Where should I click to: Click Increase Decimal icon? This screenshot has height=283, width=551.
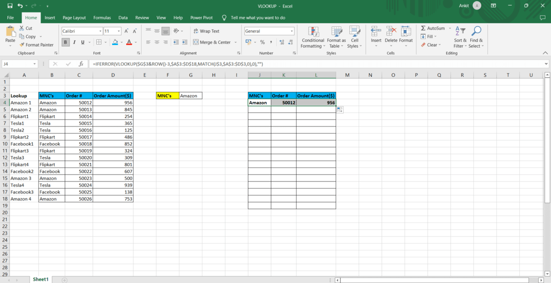pyautogui.click(x=282, y=42)
